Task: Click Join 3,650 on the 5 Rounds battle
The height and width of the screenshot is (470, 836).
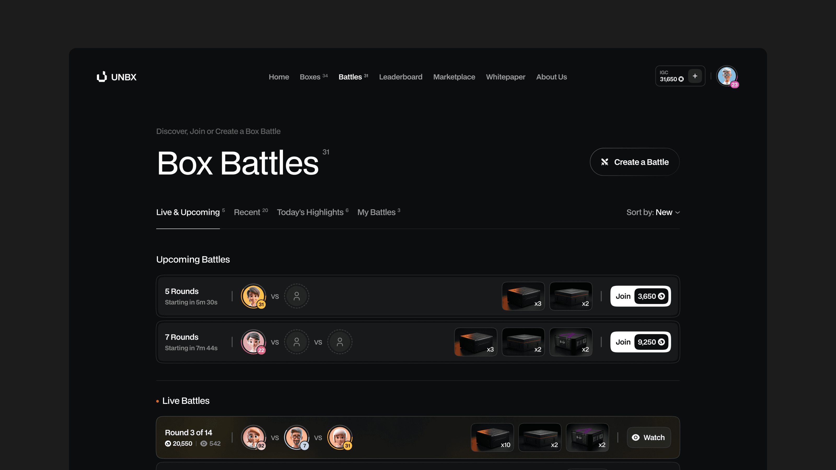Action: [x=640, y=296]
